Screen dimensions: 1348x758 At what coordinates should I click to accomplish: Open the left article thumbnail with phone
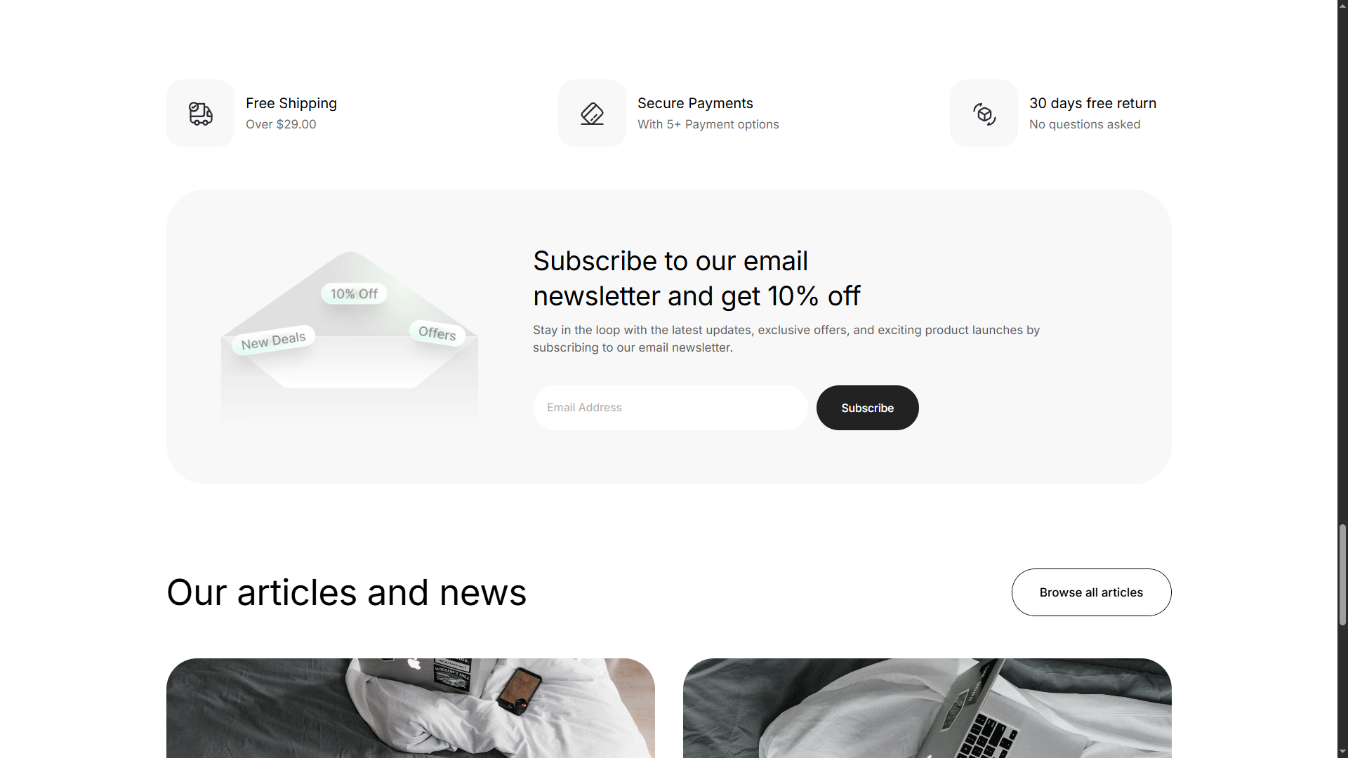coord(411,708)
